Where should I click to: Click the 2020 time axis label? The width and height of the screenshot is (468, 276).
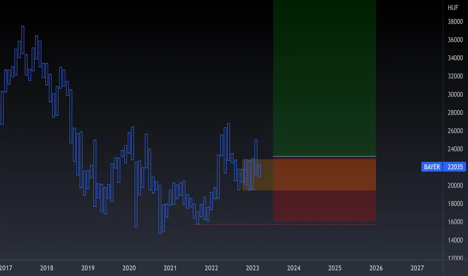pyautogui.click(x=129, y=268)
